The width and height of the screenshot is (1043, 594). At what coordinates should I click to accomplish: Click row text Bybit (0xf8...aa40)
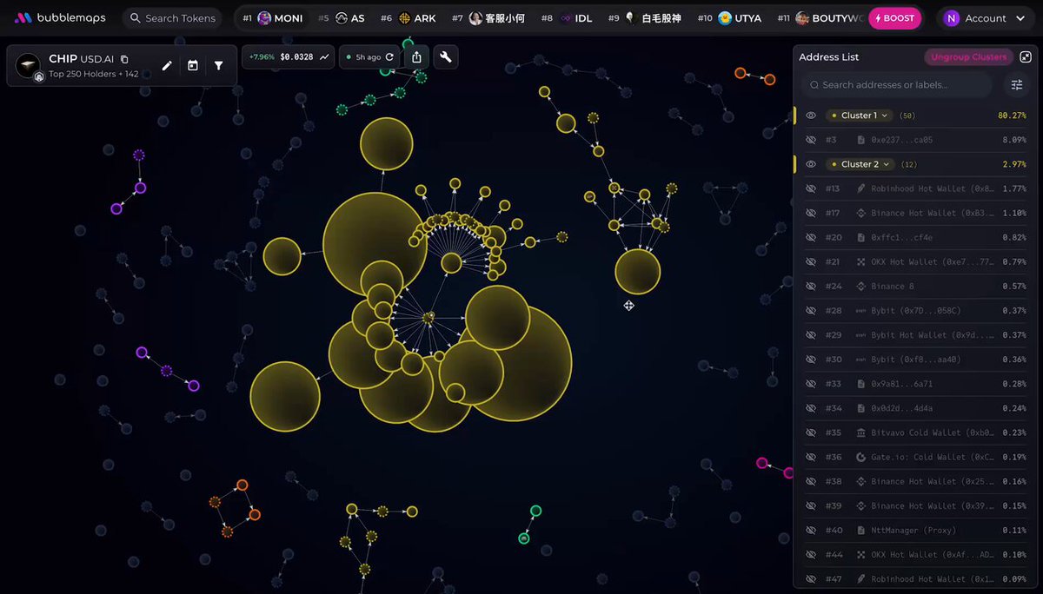tap(914, 360)
